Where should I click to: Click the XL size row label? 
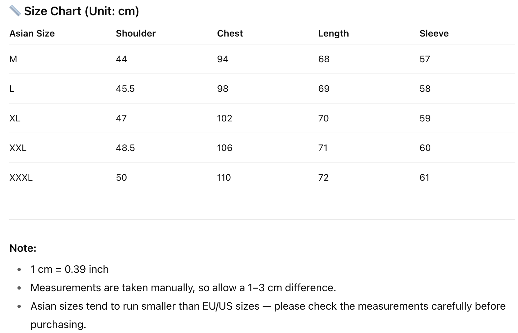[x=15, y=118]
